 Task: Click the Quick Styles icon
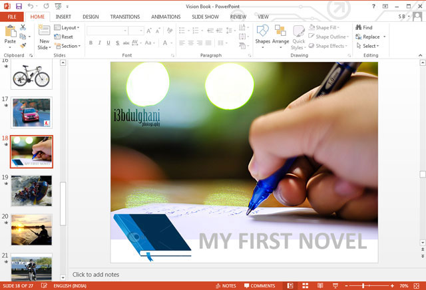tap(299, 31)
